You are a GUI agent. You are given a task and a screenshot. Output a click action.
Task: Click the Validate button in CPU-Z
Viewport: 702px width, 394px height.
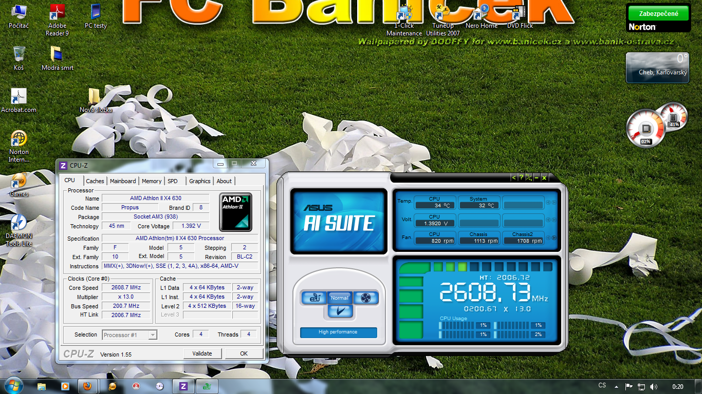tap(202, 353)
